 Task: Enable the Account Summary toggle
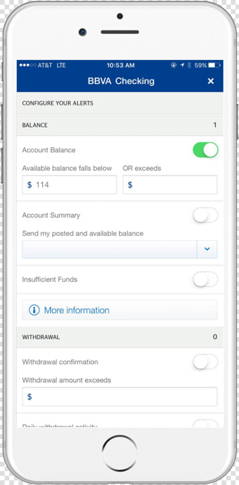[206, 215]
